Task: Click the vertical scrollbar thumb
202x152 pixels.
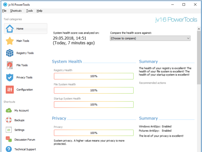Action: coord(199,57)
